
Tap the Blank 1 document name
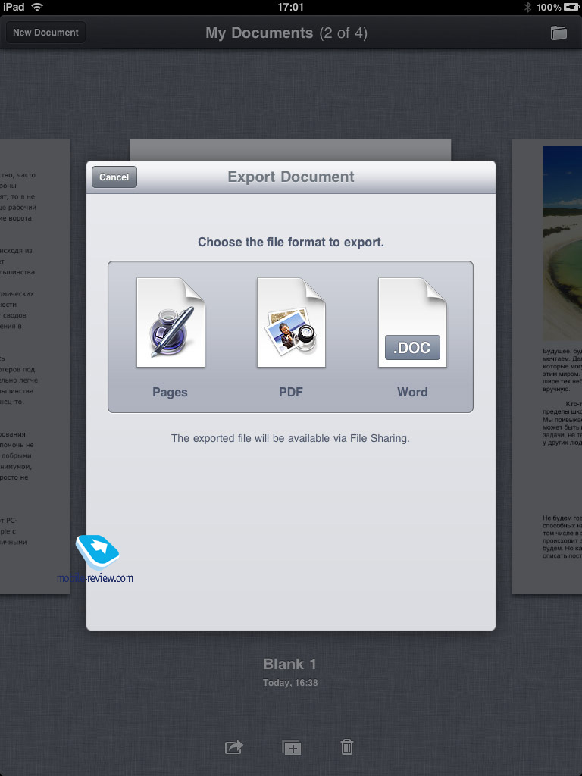click(289, 664)
